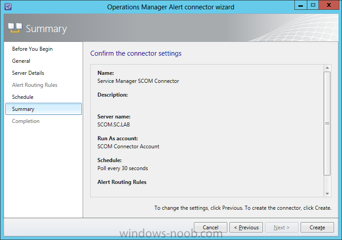
Task: Click the settings scrollbar thumb
Action: click(x=327, y=123)
